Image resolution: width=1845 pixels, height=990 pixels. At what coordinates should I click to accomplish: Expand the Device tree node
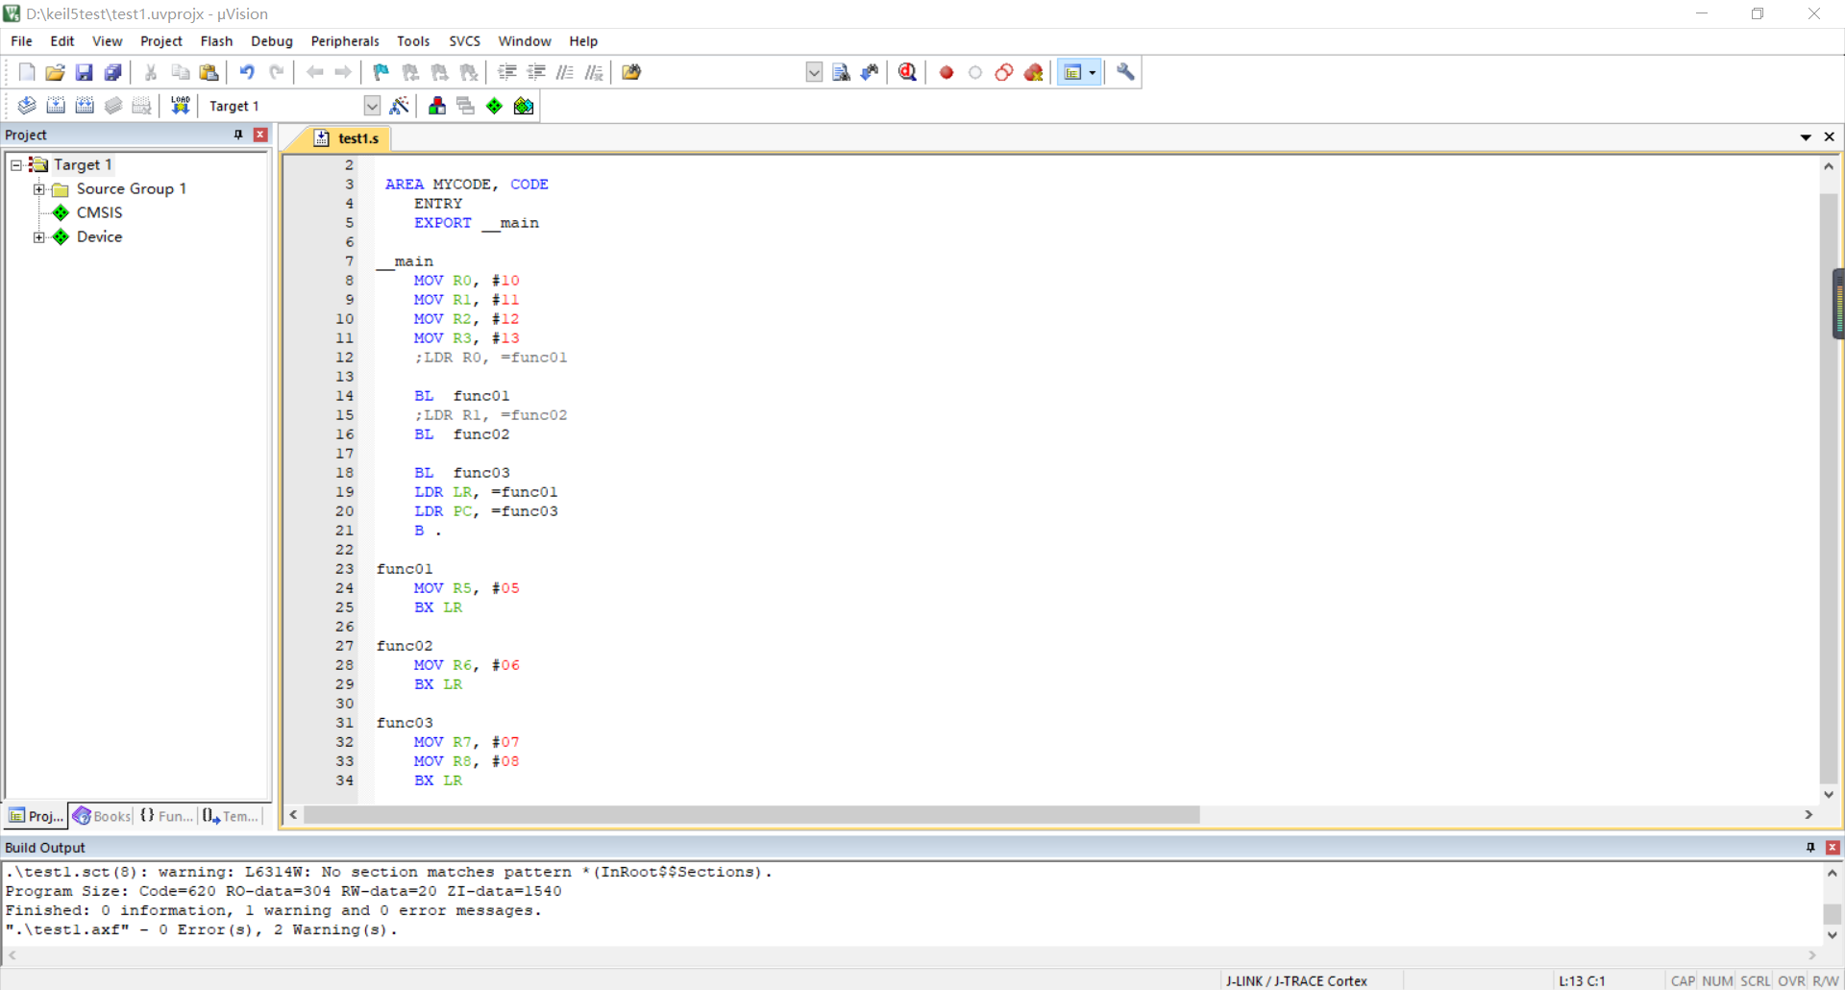tap(38, 237)
